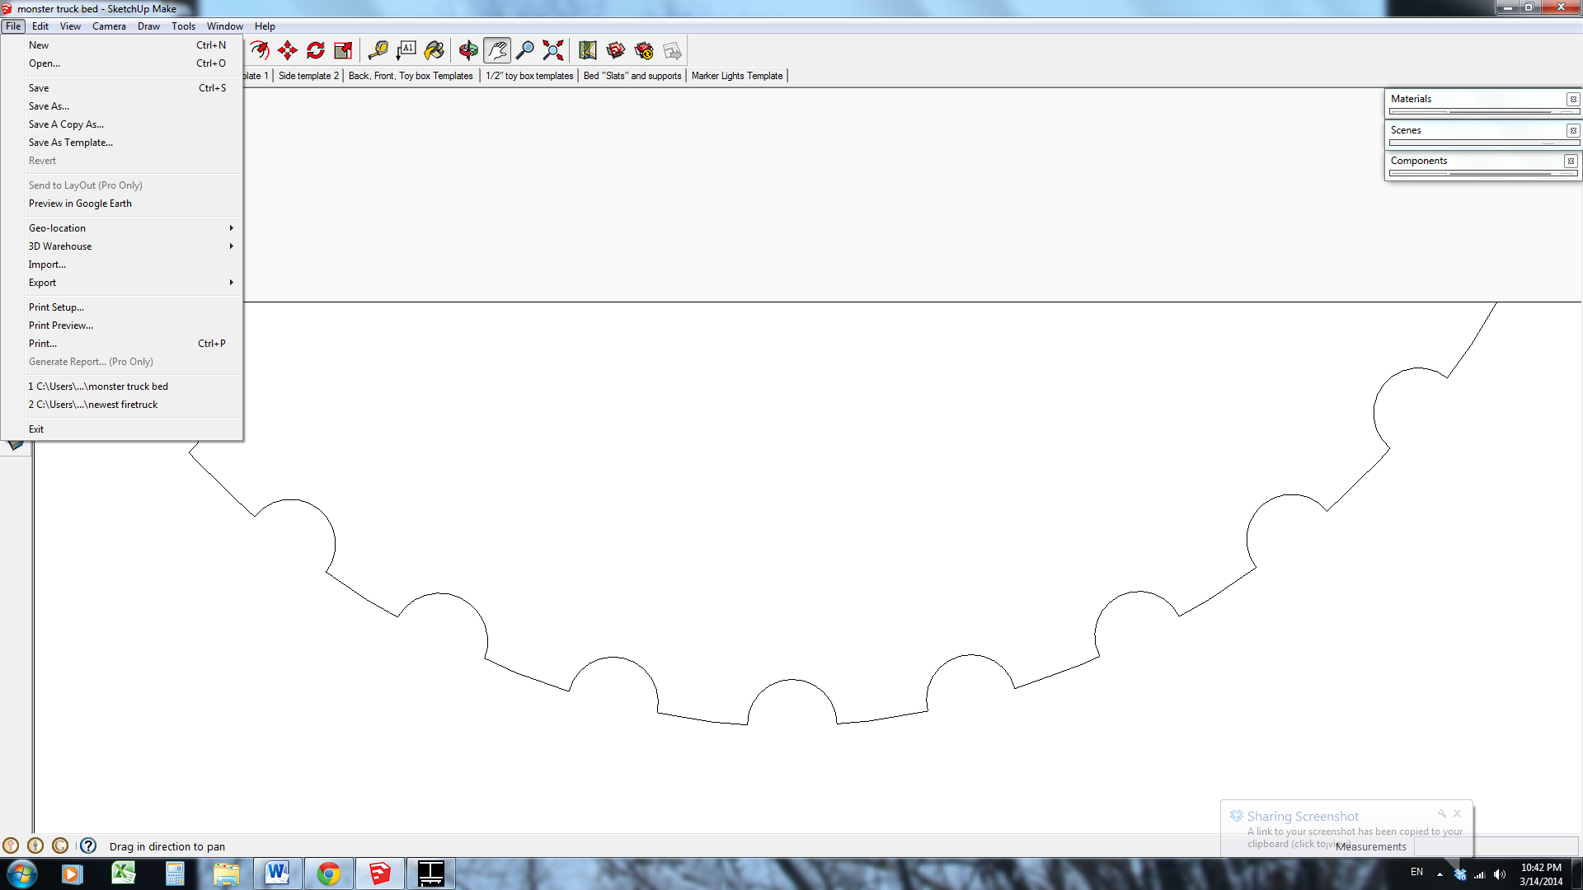Choose Save As Template... entry
This screenshot has width=1583, height=890.
tap(122, 143)
